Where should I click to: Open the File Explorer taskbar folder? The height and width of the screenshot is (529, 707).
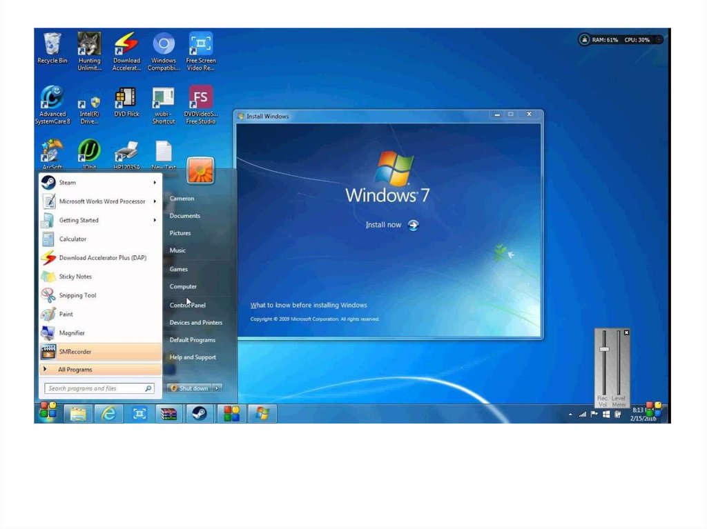click(x=78, y=414)
